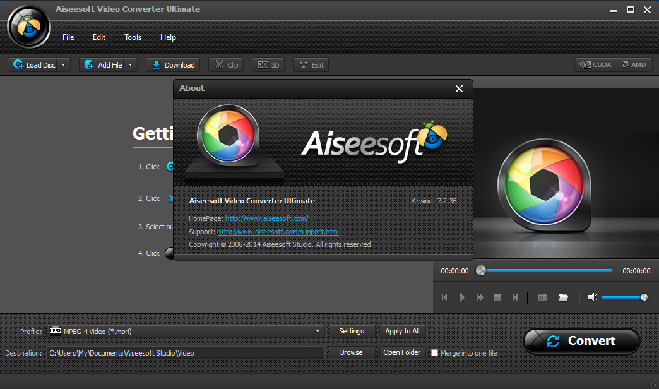Mute the preview volume speaker icon

pos(593,297)
